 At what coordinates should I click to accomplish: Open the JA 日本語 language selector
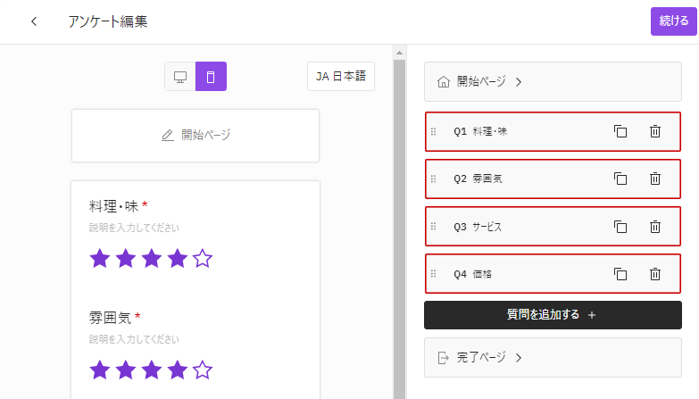tap(340, 77)
